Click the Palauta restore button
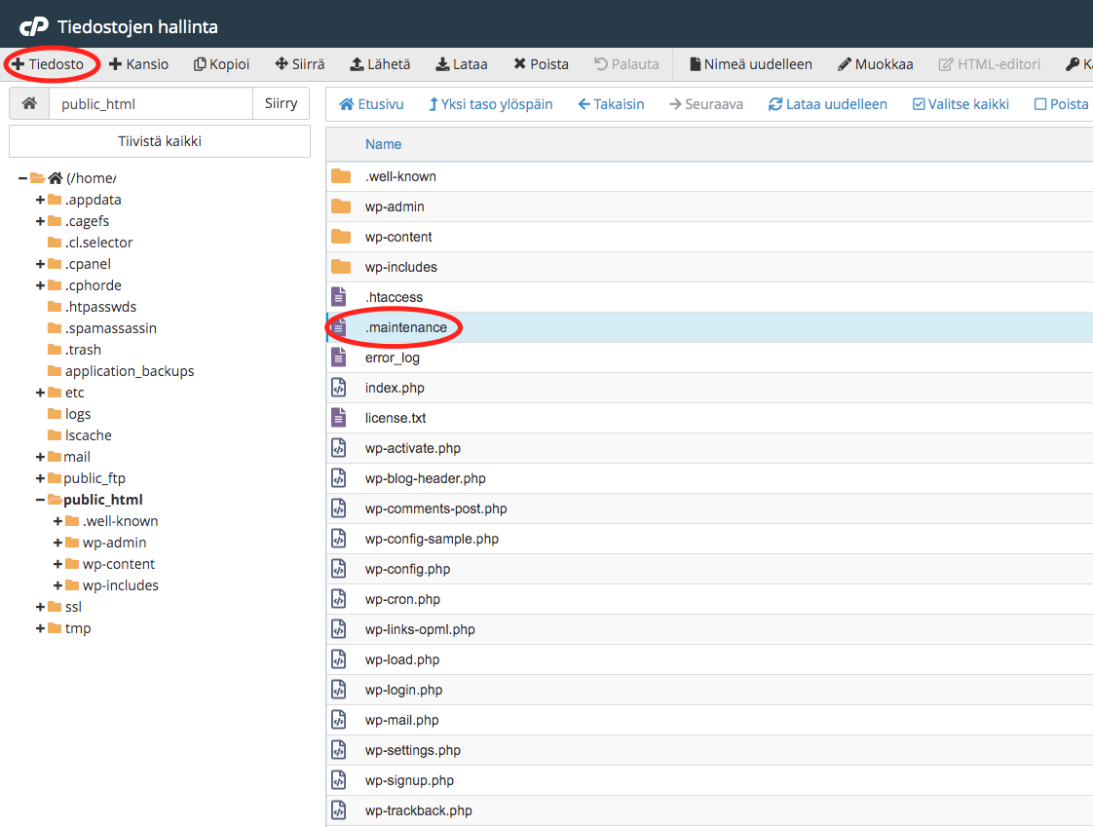 pos(626,64)
